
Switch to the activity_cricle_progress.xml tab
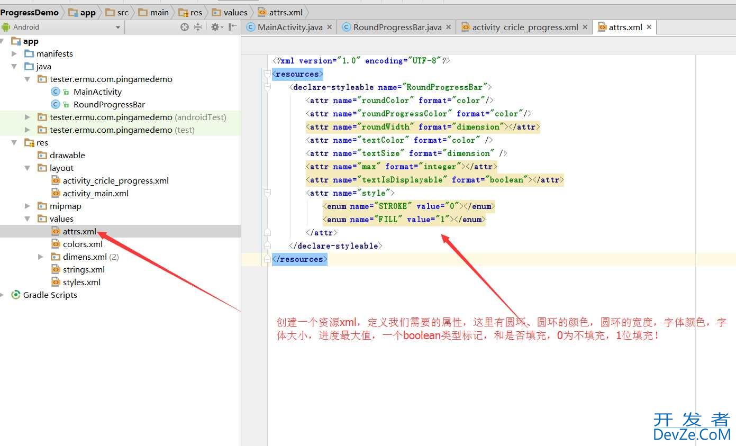pyautogui.click(x=525, y=27)
